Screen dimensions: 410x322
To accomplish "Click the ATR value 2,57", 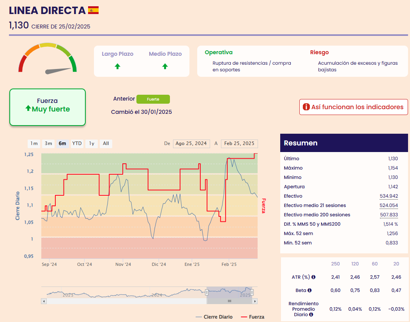I will (x=375, y=277).
